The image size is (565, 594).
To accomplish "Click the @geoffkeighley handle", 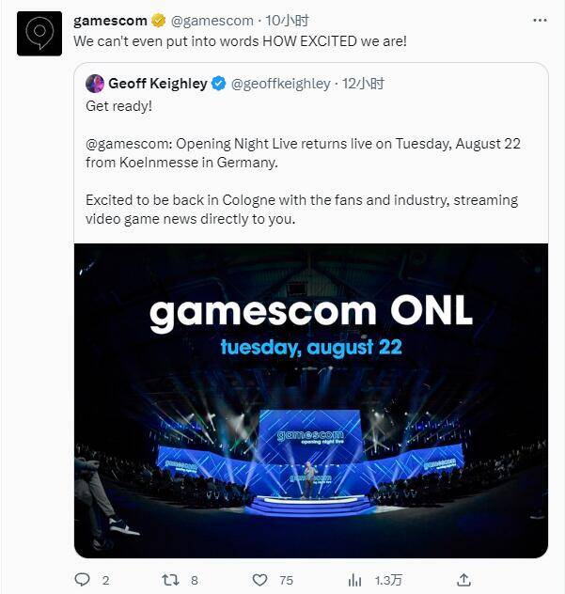I will [281, 84].
